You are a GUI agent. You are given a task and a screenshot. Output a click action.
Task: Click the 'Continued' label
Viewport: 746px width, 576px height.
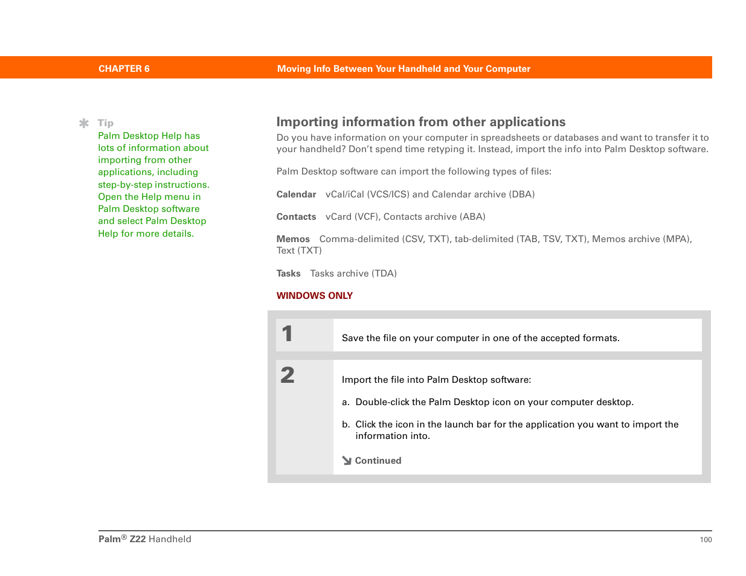pos(378,461)
